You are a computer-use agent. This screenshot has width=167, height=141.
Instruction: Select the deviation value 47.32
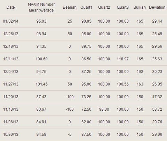click(157, 97)
